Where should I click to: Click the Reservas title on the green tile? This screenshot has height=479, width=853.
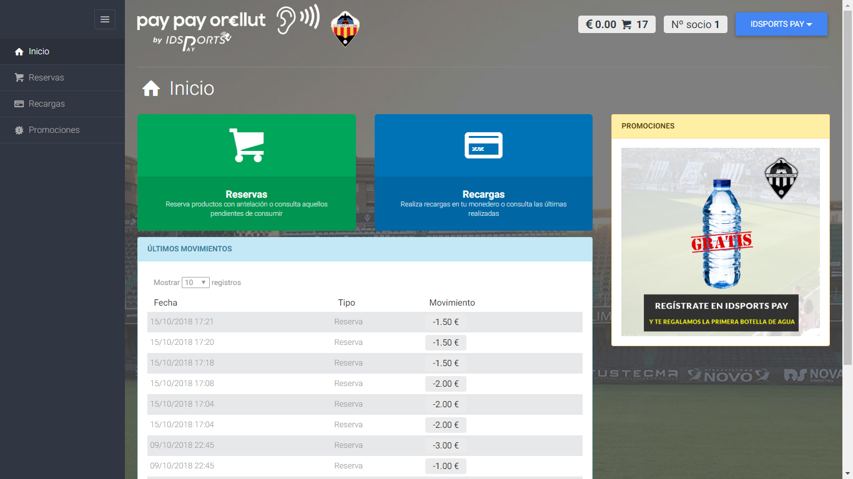point(246,195)
